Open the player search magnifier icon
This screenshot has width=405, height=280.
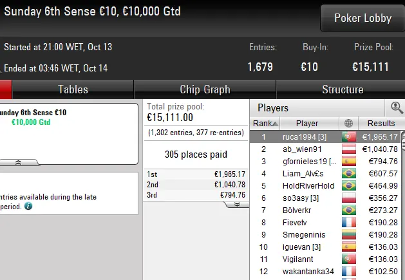(x=397, y=108)
